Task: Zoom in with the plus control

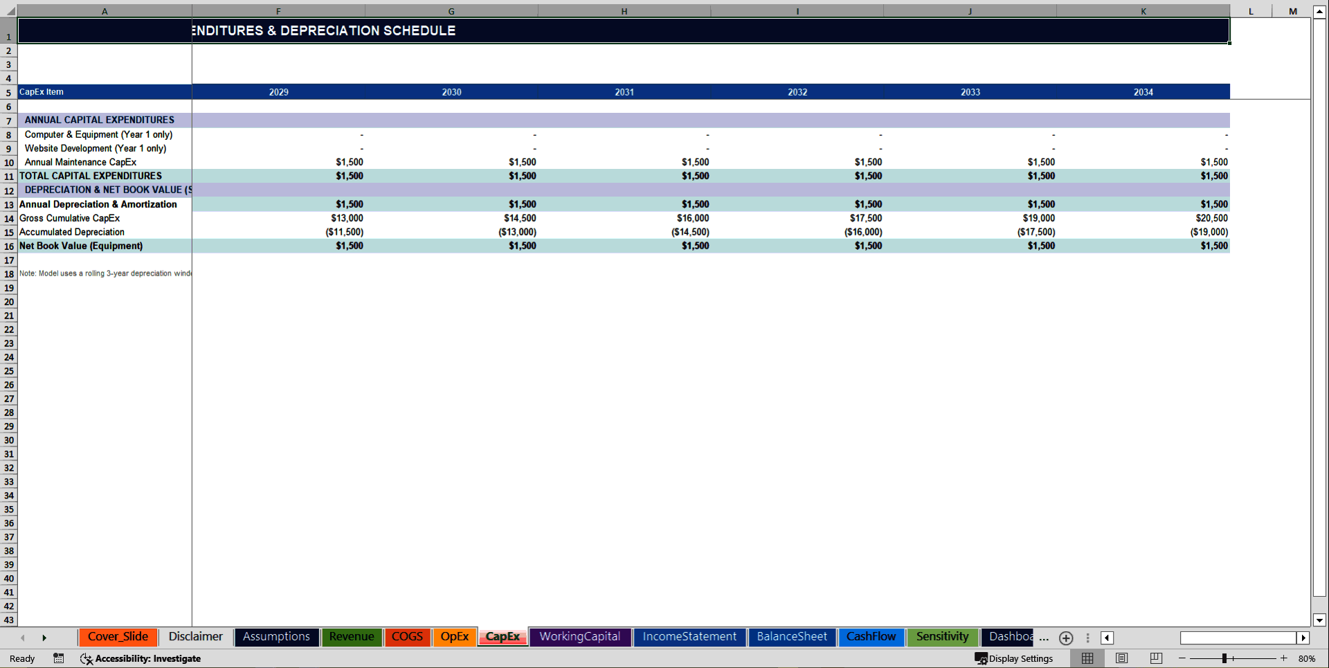Action: [x=1283, y=658]
